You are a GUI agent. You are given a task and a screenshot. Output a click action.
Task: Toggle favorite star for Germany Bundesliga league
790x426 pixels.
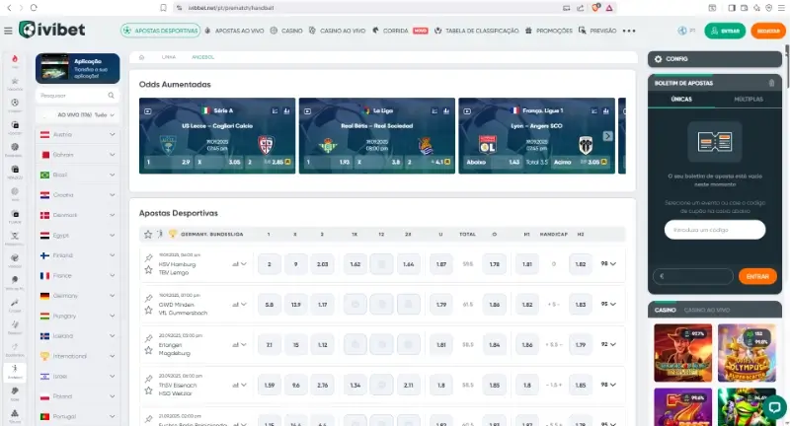click(x=148, y=235)
